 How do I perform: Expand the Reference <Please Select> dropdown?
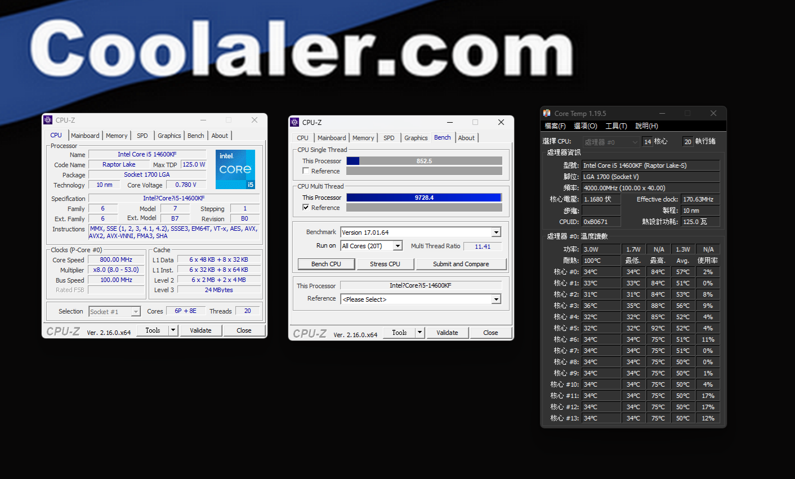coord(496,299)
